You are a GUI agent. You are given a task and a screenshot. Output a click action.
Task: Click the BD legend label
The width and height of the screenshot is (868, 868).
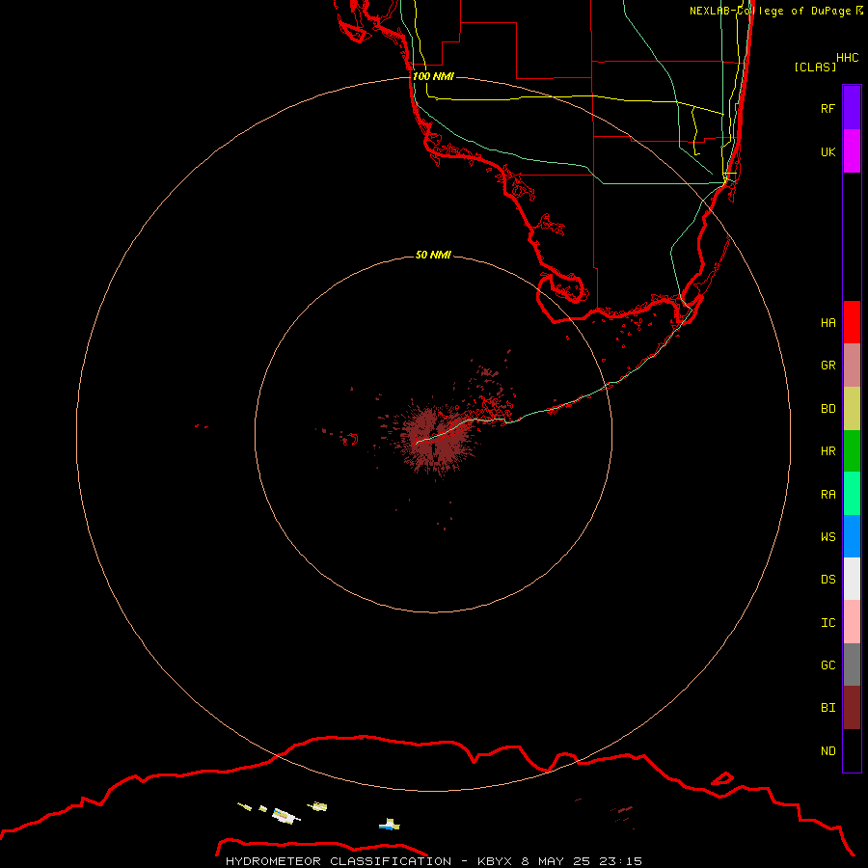[828, 409]
